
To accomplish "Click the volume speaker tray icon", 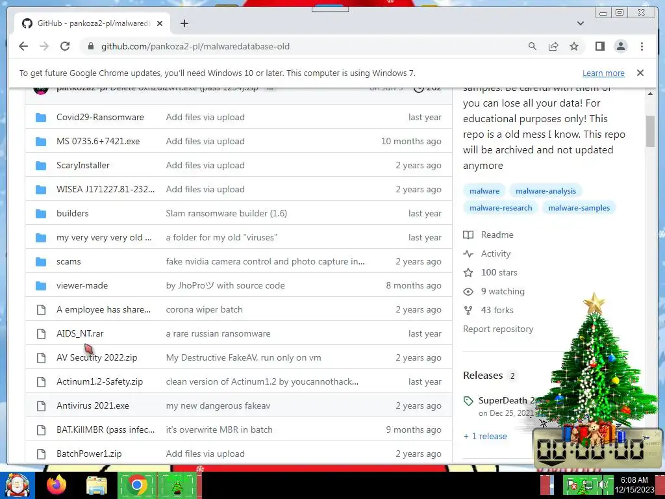I will coord(602,485).
